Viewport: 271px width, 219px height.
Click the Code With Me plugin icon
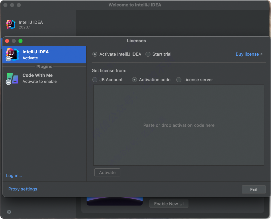(12, 78)
